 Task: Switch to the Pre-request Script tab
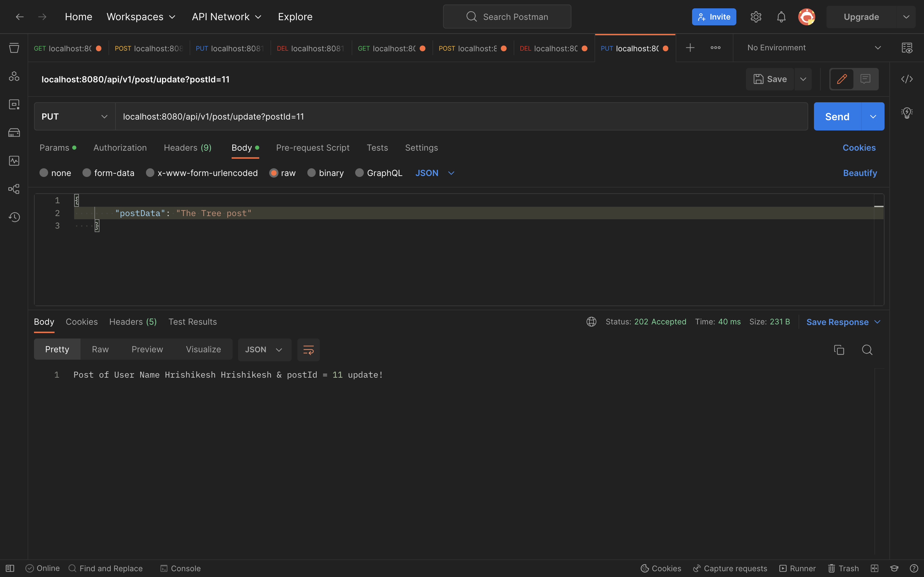tap(313, 148)
